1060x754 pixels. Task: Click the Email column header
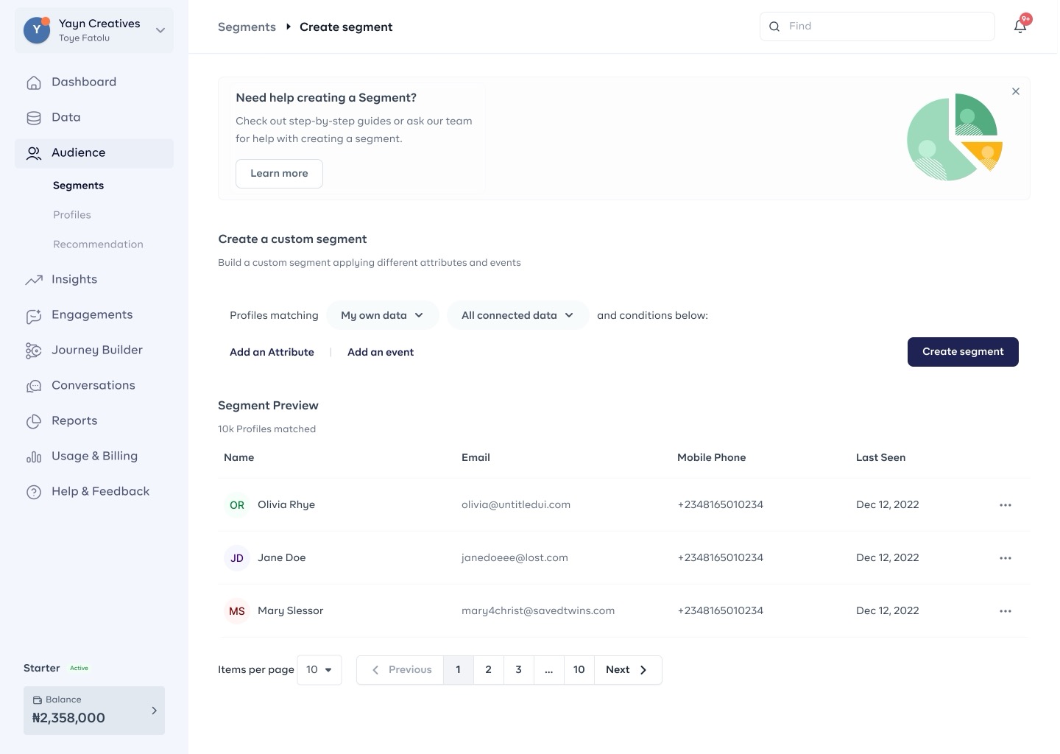coord(476,458)
